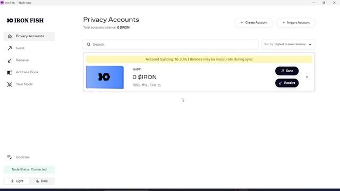
Task: Create a new account
Action: 254,22
